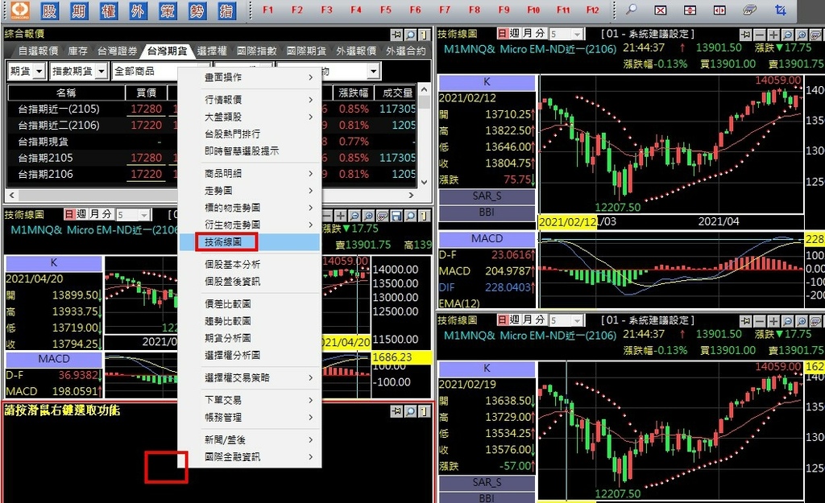
Task: Select 月 period in top-right chart
Action: (527, 34)
